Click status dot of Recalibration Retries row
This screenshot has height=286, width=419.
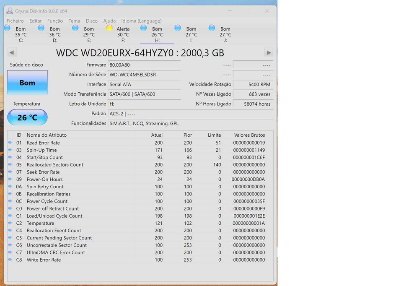coord(10,194)
